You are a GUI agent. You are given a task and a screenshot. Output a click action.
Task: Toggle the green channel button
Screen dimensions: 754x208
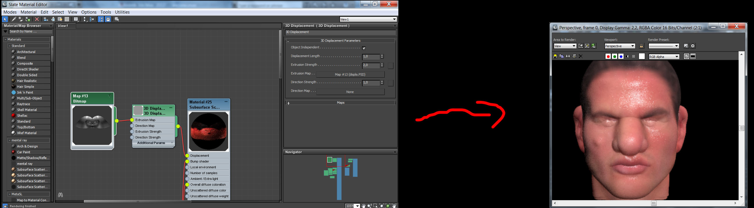(614, 56)
